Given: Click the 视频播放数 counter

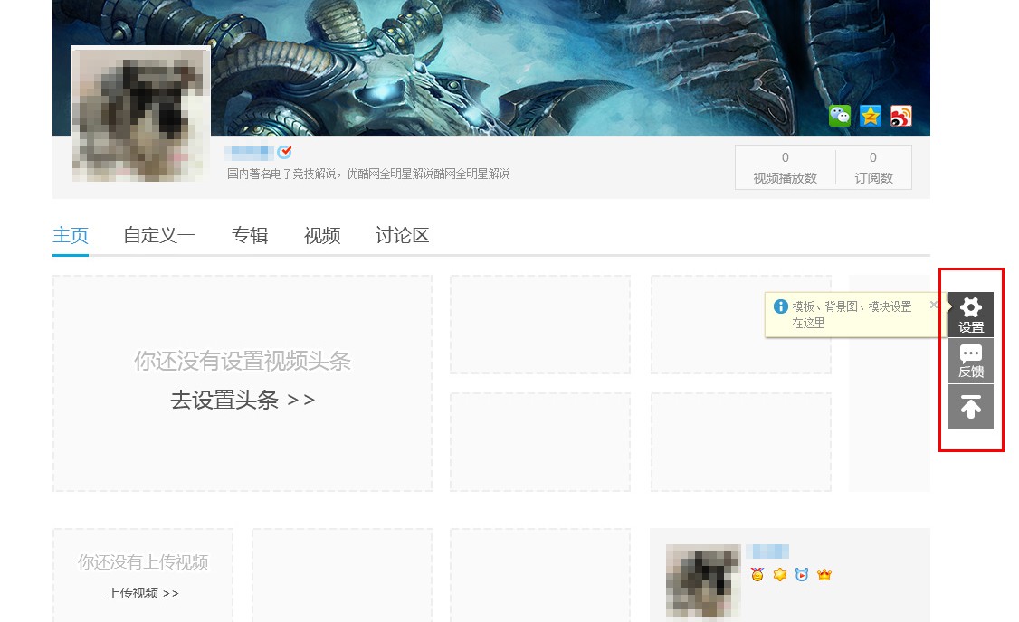Looking at the screenshot, I should pos(785,167).
